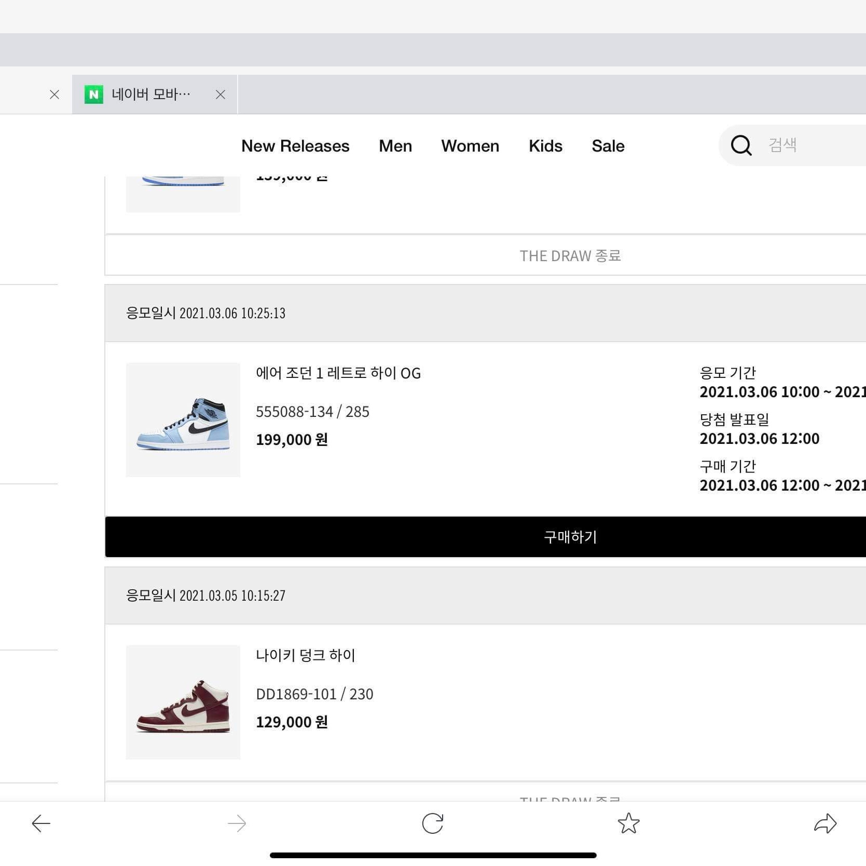866x866 pixels.
Task: Tap the share arrow icon
Action: click(x=825, y=823)
